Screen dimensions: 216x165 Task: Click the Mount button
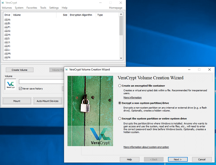pyautogui.click(x=17, y=101)
